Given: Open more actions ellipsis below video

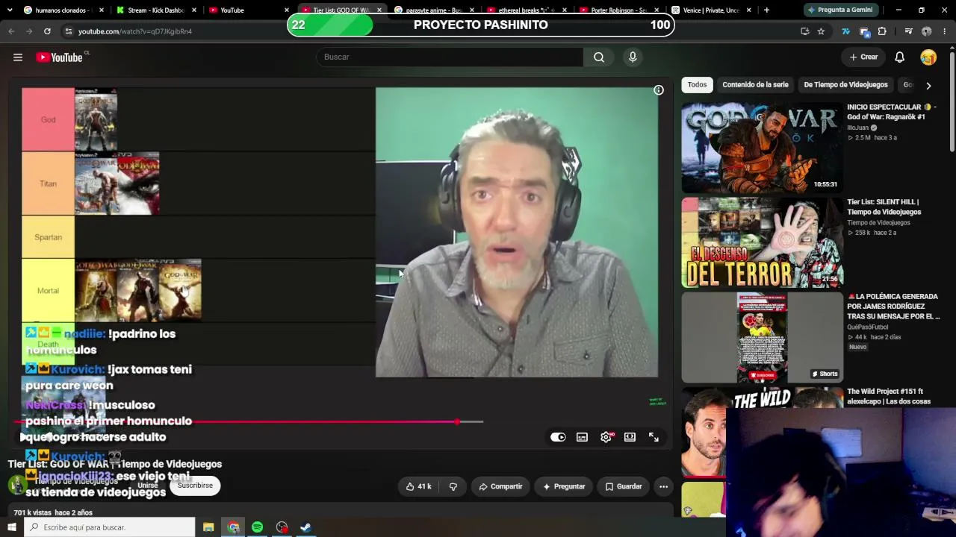Looking at the screenshot, I should pyautogui.click(x=663, y=486).
